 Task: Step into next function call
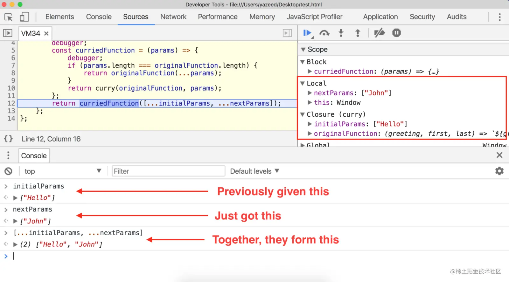coord(341,33)
